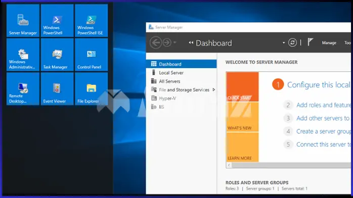Click the Dashboard grid icon in the sidebar
Screen dimensions: 353x198
[154, 64]
